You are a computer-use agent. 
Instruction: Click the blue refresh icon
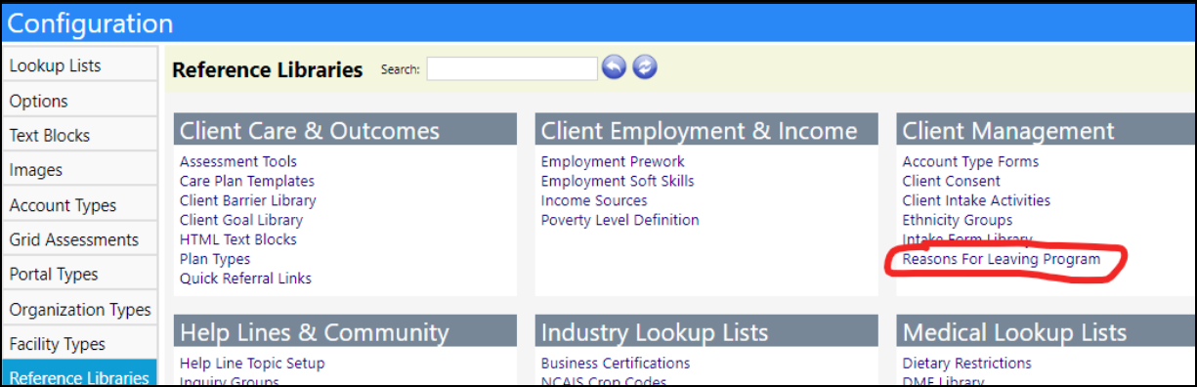[645, 67]
